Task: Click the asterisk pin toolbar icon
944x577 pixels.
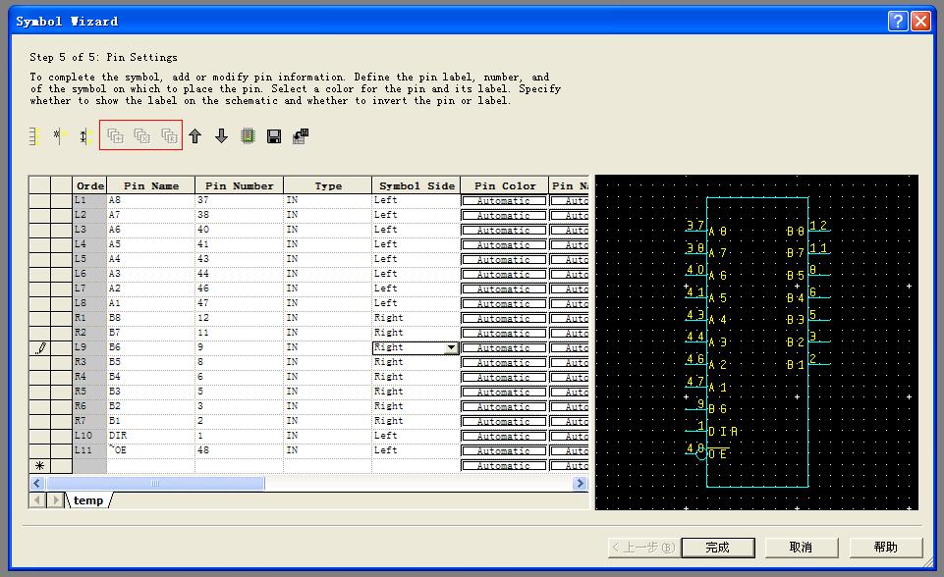Action: pyautogui.click(x=58, y=136)
